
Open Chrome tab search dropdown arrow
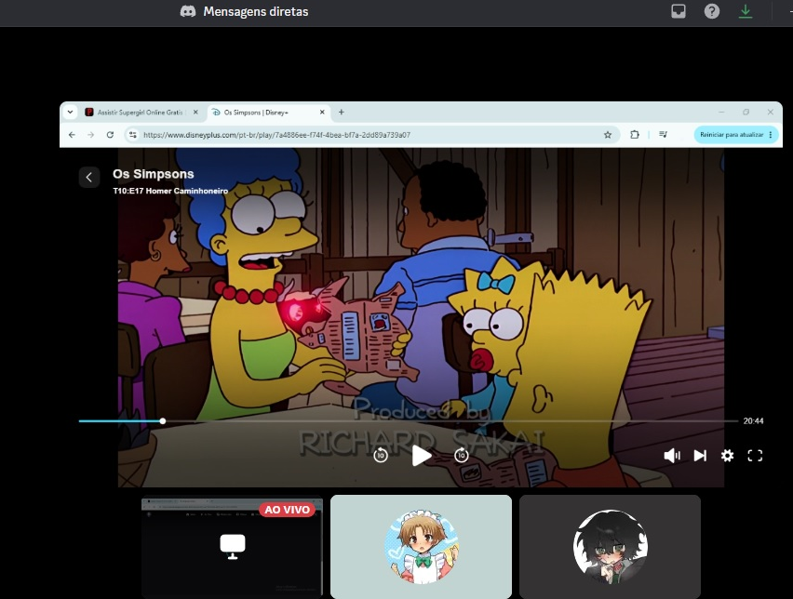coord(71,113)
